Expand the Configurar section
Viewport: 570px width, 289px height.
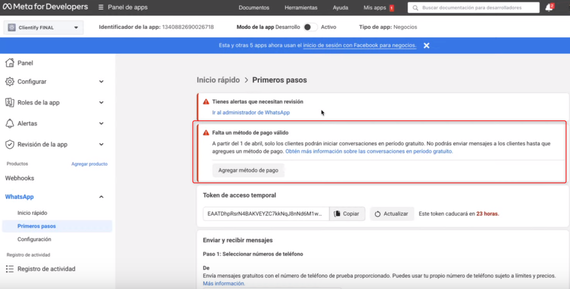[x=101, y=81]
